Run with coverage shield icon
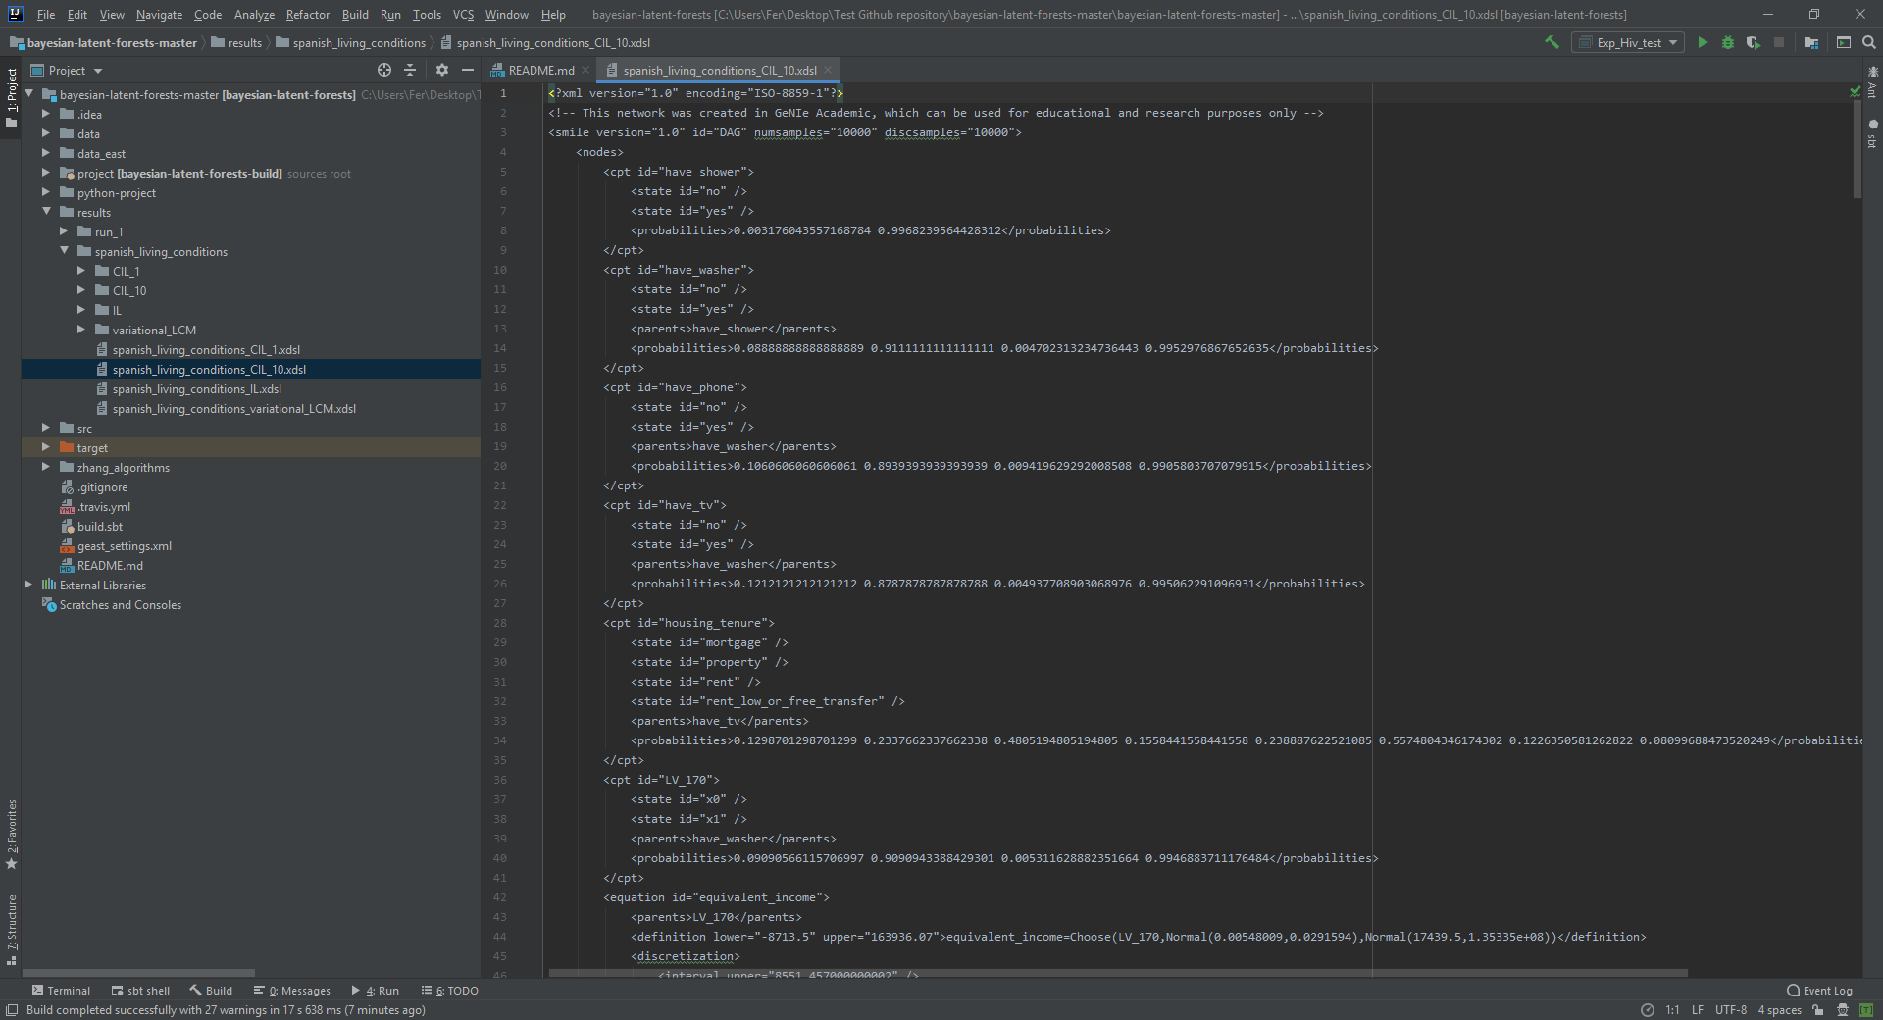Image resolution: width=1883 pixels, height=1020 pixels. point(1754,42)
